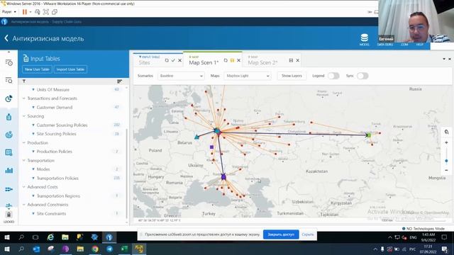Open tab list dropdown arrow at panel right
454x255 pixels.
pos(444,59)
